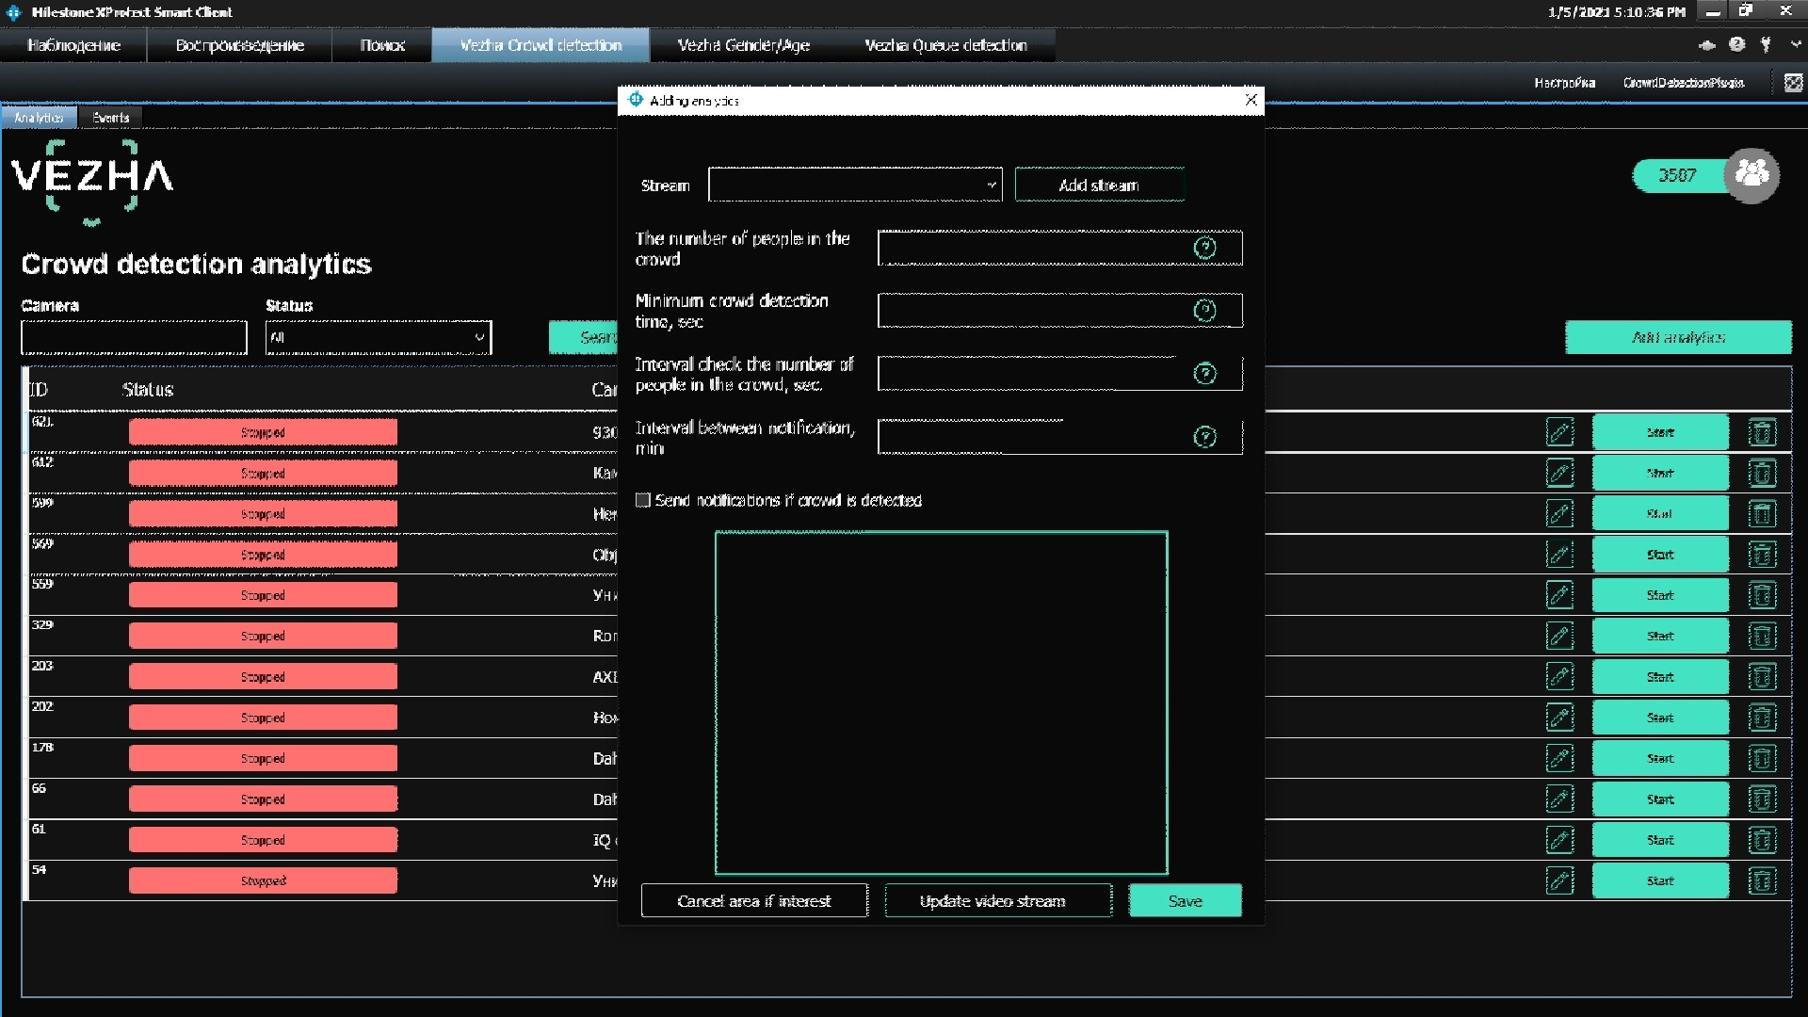Image resolution: width=1808 pixels, height=1017 pixels.
Task: Click the edit pencil icon for row 599
Action: pos(1559,514)
